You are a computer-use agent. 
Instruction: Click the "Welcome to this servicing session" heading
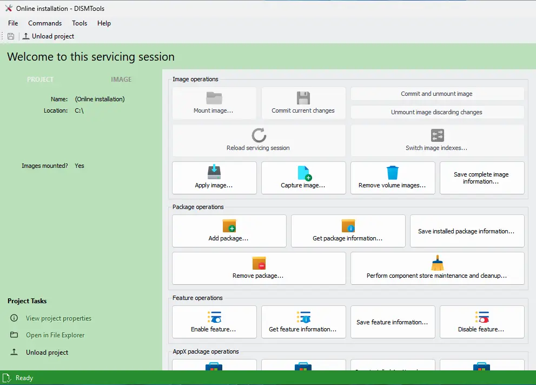click(91, 57)
